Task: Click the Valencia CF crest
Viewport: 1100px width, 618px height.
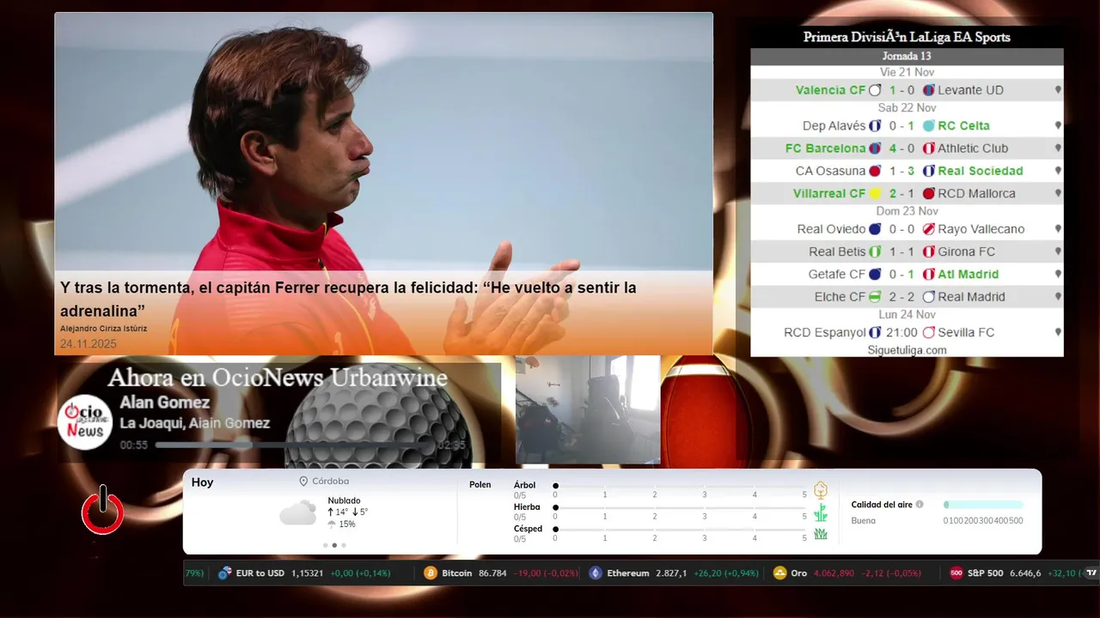Action: click(x=875, y=90)
